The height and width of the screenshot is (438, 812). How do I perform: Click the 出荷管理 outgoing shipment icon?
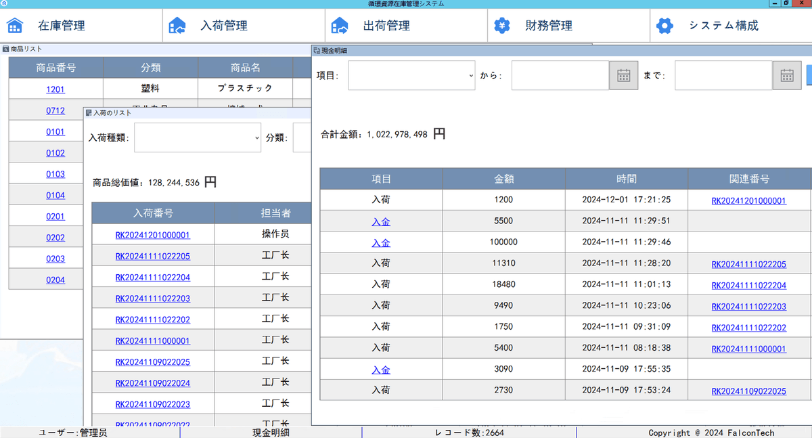point(340,26)
